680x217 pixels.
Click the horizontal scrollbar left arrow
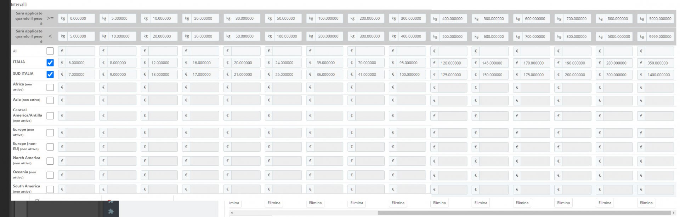(x=232, y=213)
